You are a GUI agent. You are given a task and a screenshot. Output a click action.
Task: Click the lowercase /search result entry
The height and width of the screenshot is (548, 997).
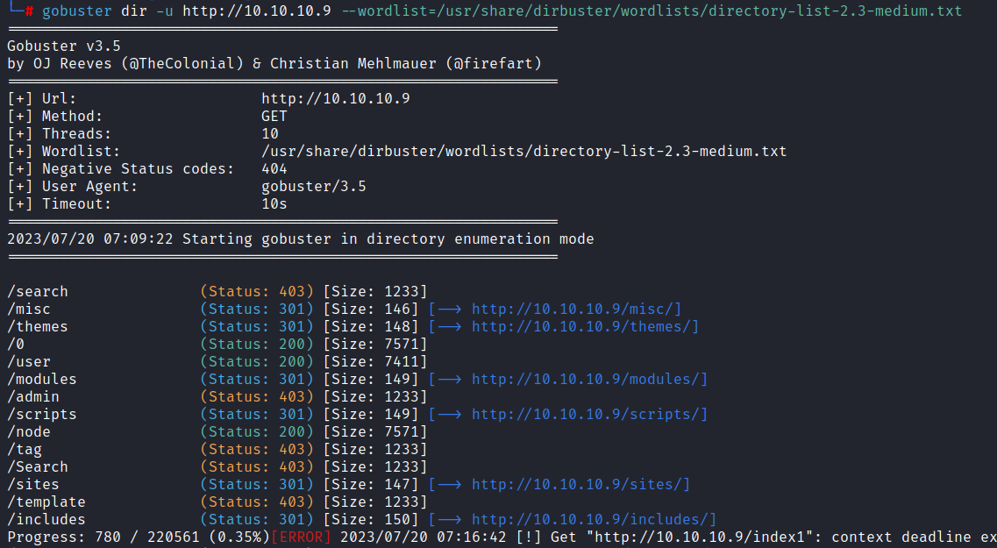tap(38, 291)
